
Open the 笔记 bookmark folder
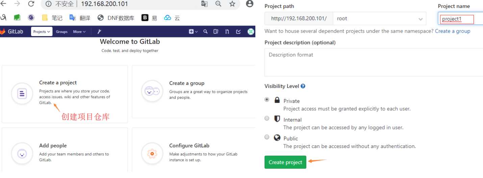pos(52,18)
